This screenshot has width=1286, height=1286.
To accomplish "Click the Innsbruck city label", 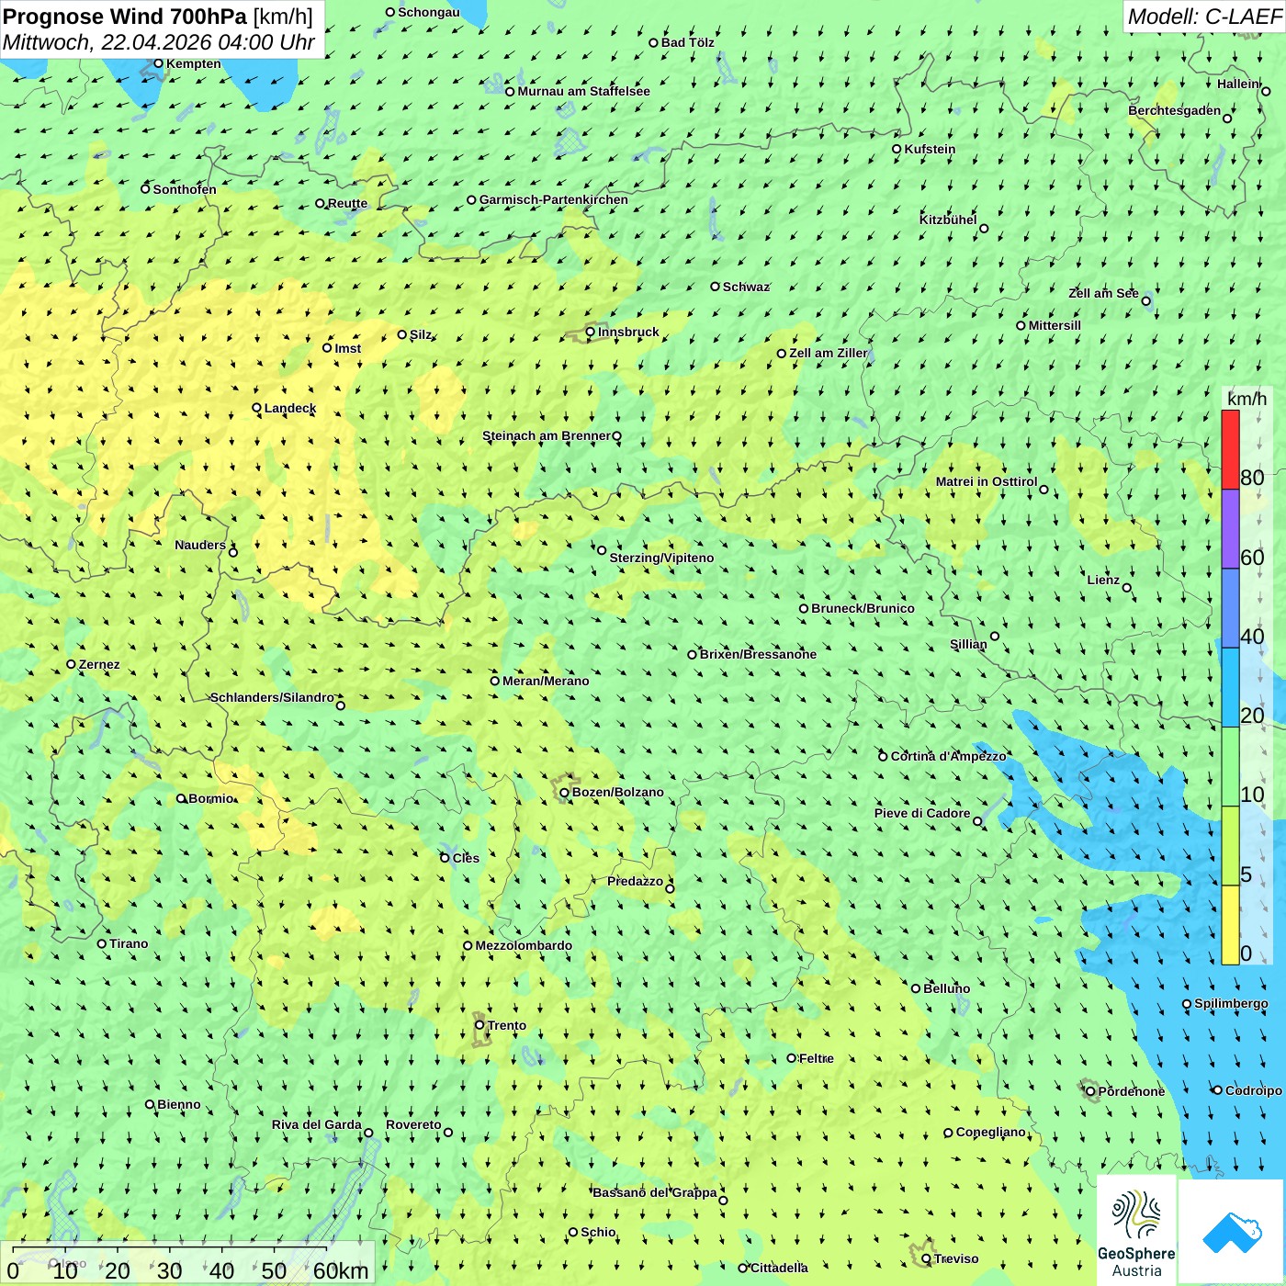I will (x=628, y=332).
